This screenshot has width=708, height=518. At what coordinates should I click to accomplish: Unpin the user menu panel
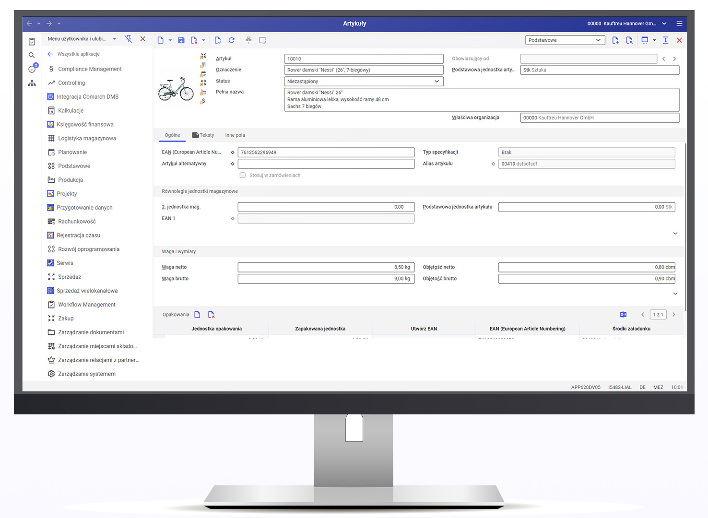pyautogui.click(x=129, y=39)
